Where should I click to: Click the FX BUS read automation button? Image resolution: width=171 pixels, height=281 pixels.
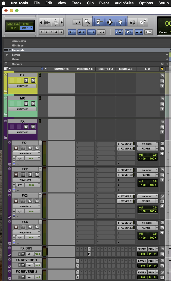point(37,254)
